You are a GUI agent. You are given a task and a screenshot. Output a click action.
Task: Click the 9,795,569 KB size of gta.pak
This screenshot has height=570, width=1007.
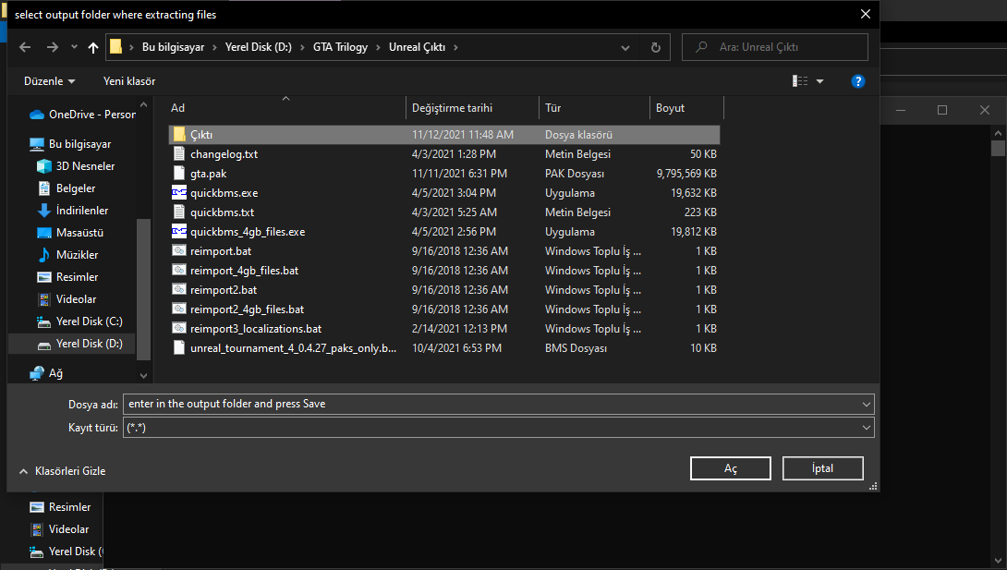pyautogui.click(x=686, y=174)
